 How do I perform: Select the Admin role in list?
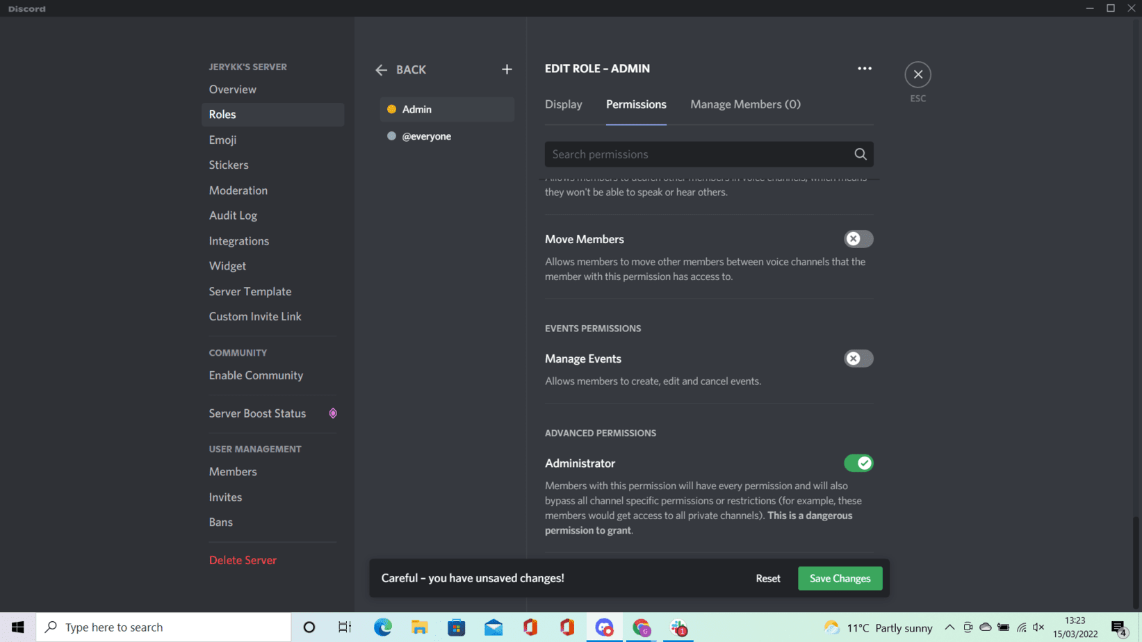click(447, 109)
